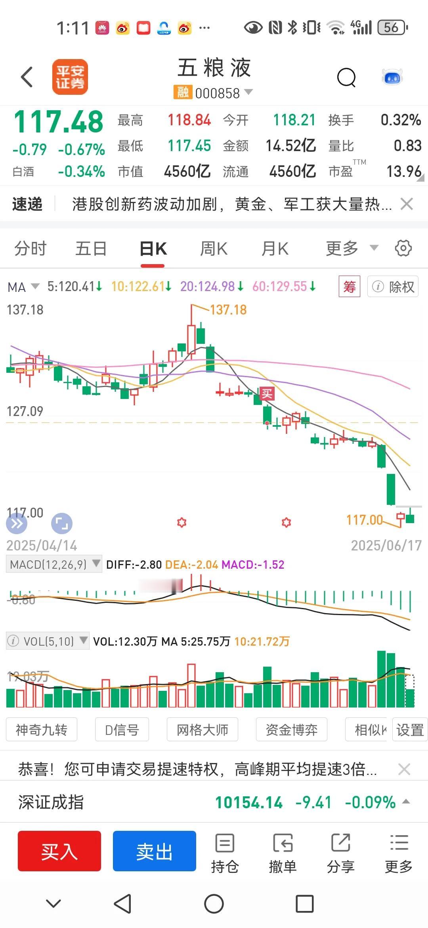Tap the dashed last-volume bar
This screenshot has width=428, height=928.
tap(410, 691)
